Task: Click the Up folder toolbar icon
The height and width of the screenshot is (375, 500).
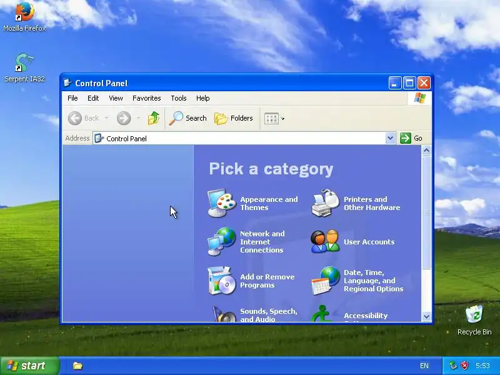Action: (153, 118)
